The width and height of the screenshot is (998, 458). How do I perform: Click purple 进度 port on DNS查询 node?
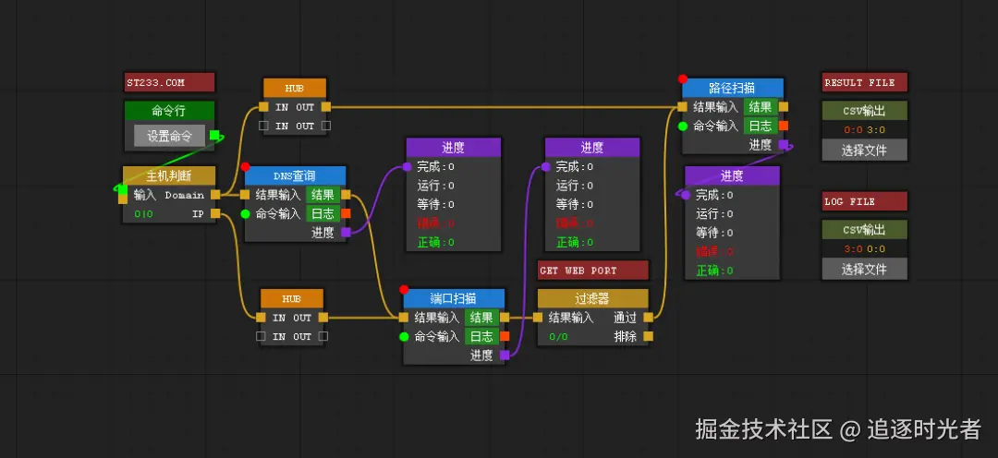pos(346,232)
